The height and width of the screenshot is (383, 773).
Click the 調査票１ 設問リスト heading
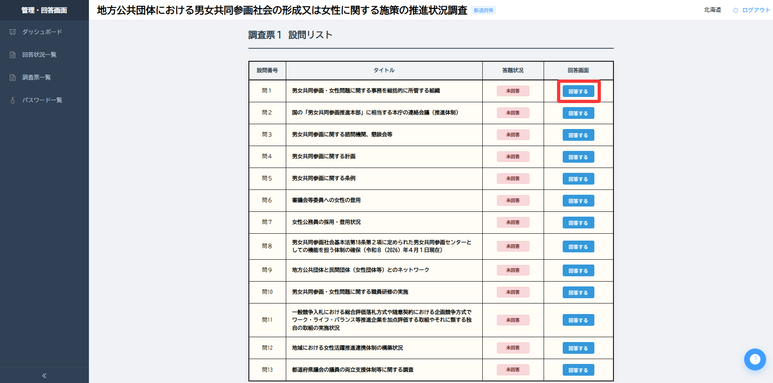[x=290, y=35]
